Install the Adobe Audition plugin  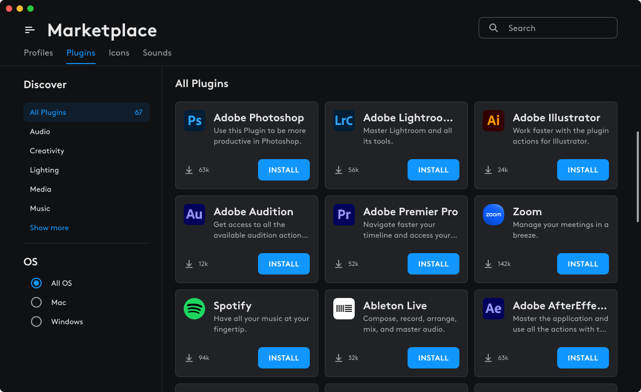click(x=284, y=264)
